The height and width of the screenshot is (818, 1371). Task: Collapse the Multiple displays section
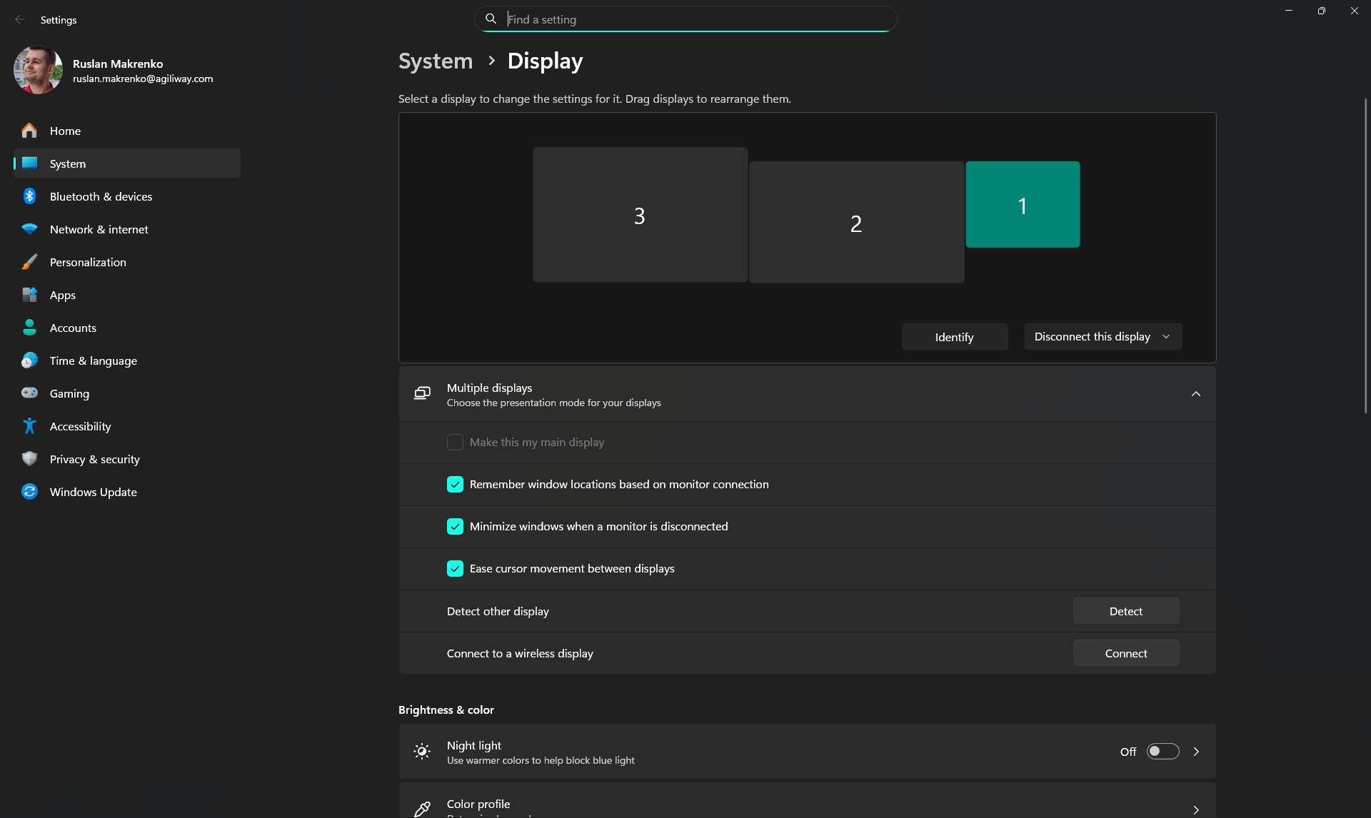coord(1195,394)
